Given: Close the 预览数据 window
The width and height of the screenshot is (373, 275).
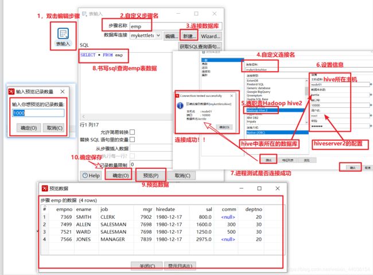Looking at the screenshot, I should 277,188.
